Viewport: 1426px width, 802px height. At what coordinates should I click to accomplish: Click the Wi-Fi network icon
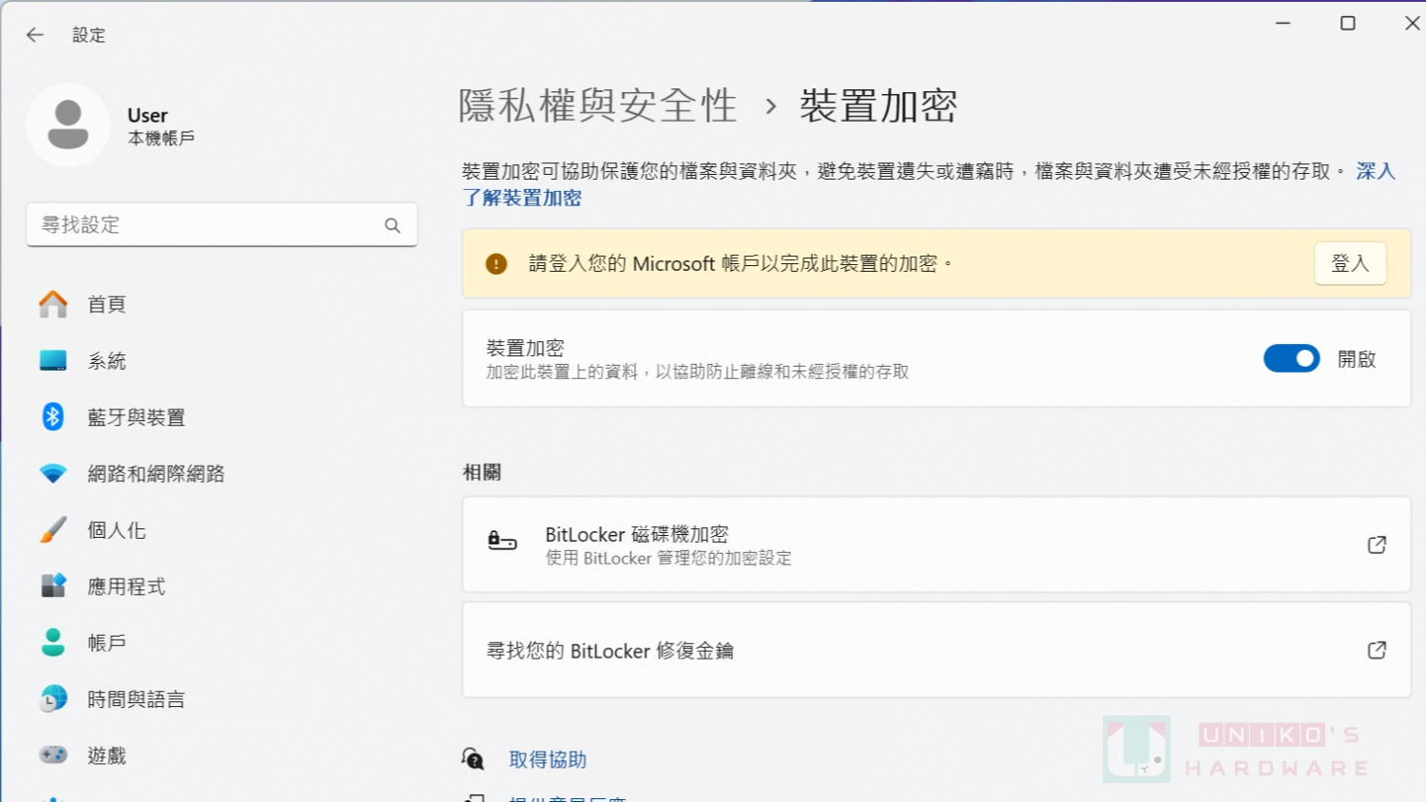[53, 473]
